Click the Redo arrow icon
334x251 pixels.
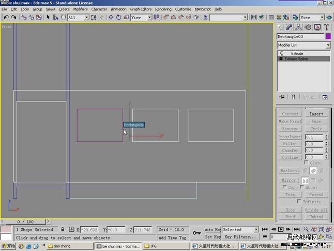pos(13,17)
